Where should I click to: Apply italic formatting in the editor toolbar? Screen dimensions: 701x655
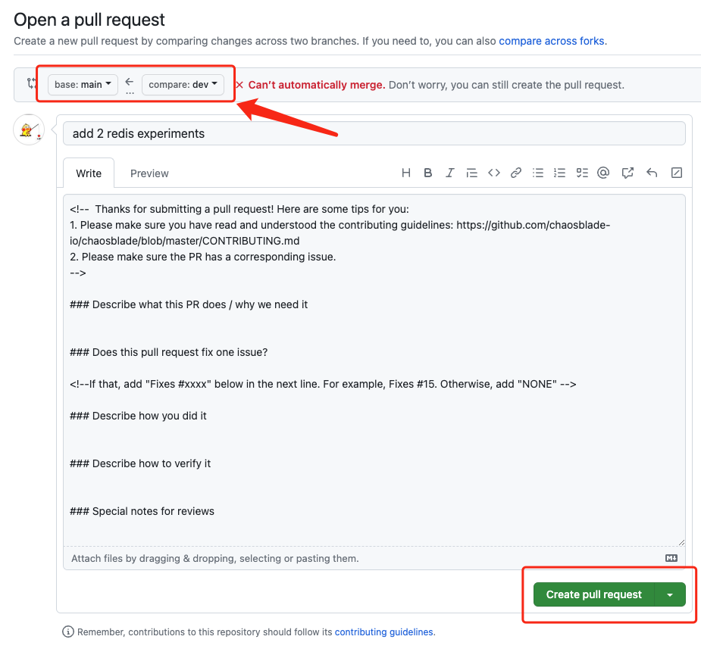tap(449, 173)
